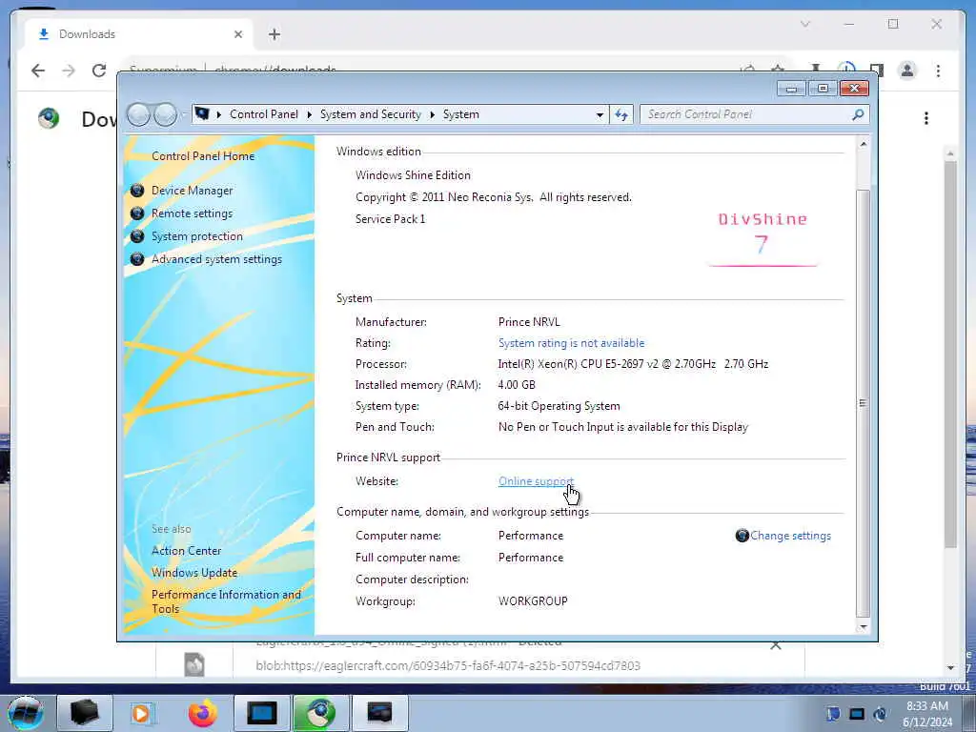
Task: Click the WORKGROUP value
Action: 533,601
